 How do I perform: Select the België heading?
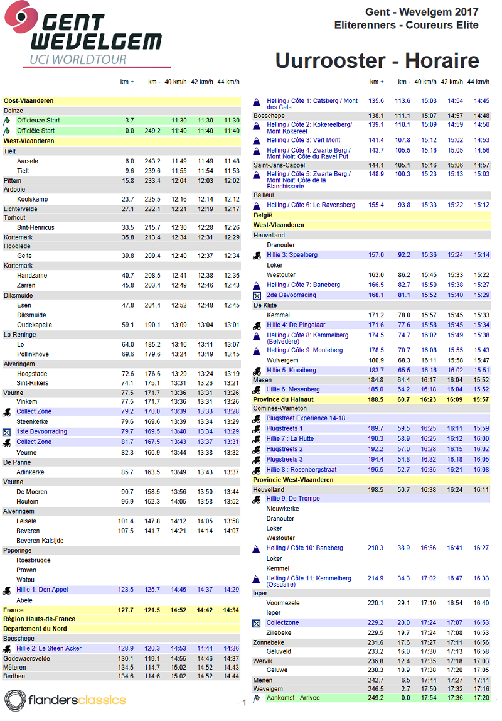263,215
